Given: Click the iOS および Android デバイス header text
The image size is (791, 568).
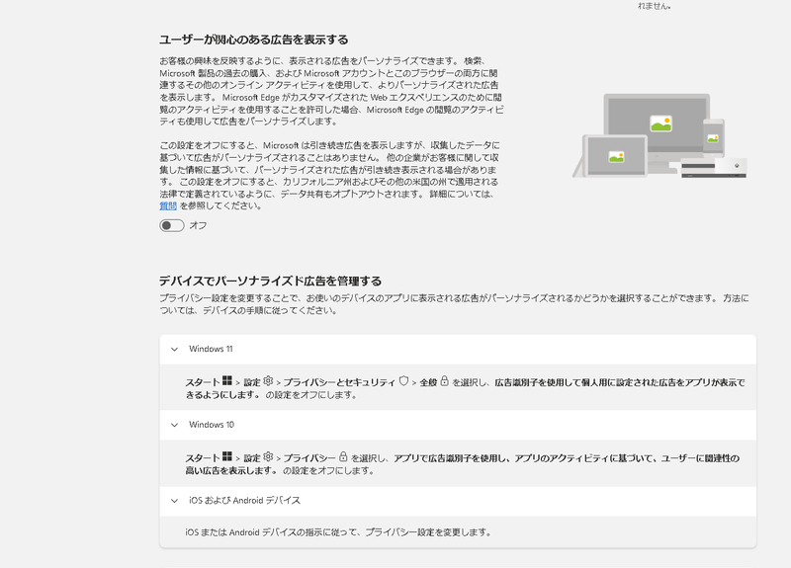Looking at the screenshot, I should click(x=244, y=500).
